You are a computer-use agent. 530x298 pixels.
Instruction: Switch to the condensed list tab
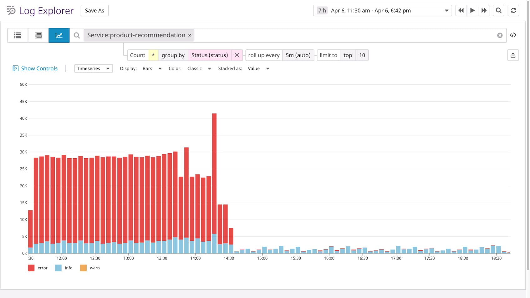pyautogui.click(x=38, y=35)
